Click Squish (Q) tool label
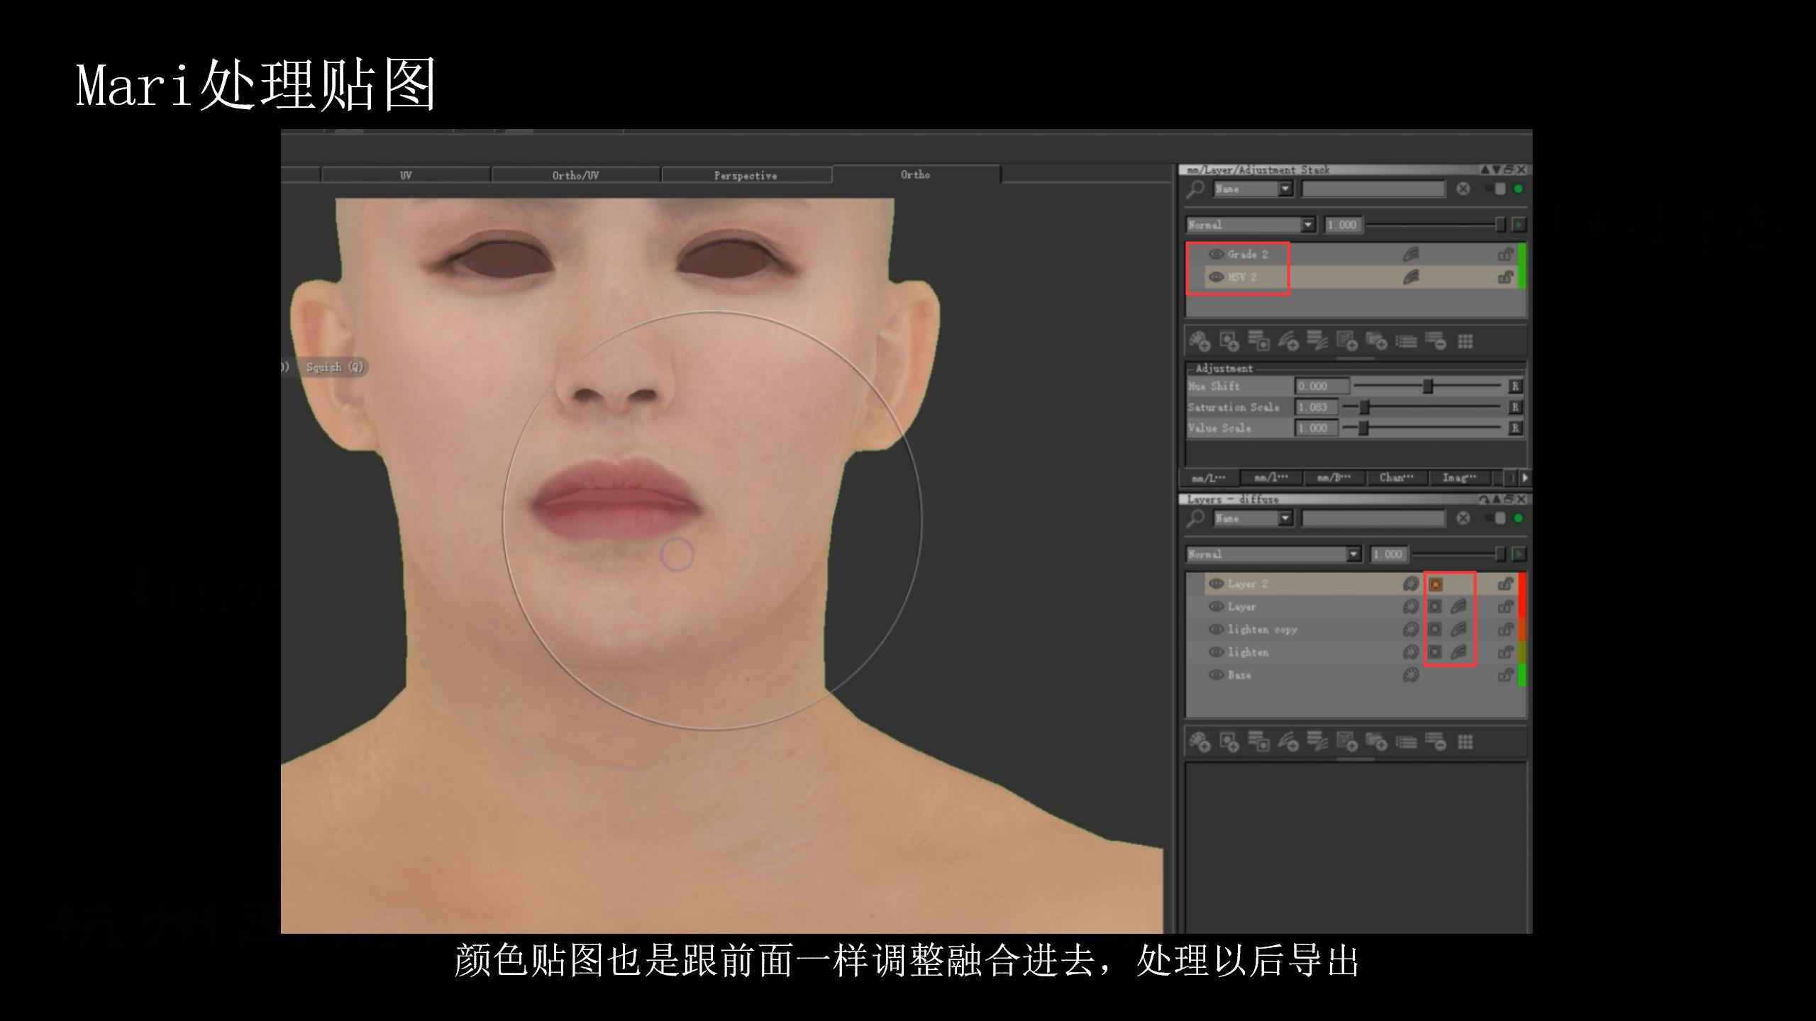 (x=334, y=367)
